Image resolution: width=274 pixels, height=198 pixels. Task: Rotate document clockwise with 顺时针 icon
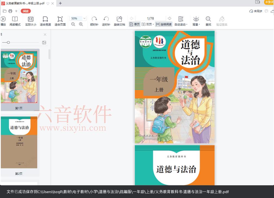(x=94, y=20)
